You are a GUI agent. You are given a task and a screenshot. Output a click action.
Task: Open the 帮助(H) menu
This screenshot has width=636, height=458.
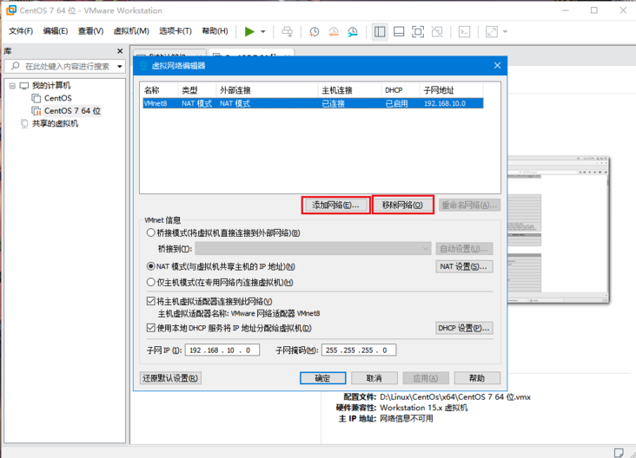coord(215,31)
